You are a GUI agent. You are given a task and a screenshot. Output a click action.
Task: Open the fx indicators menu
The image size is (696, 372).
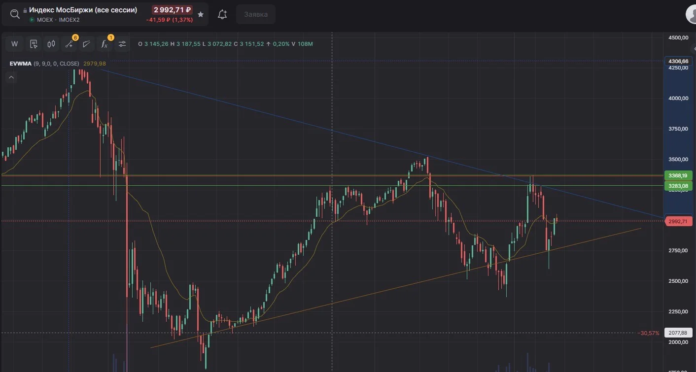[x=104, y=44]
